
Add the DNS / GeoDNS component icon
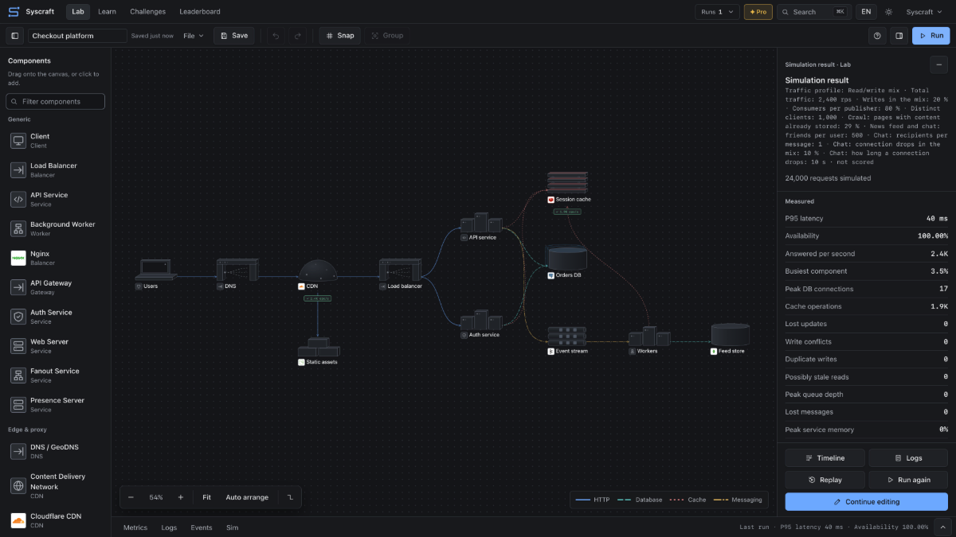(18, 451)
